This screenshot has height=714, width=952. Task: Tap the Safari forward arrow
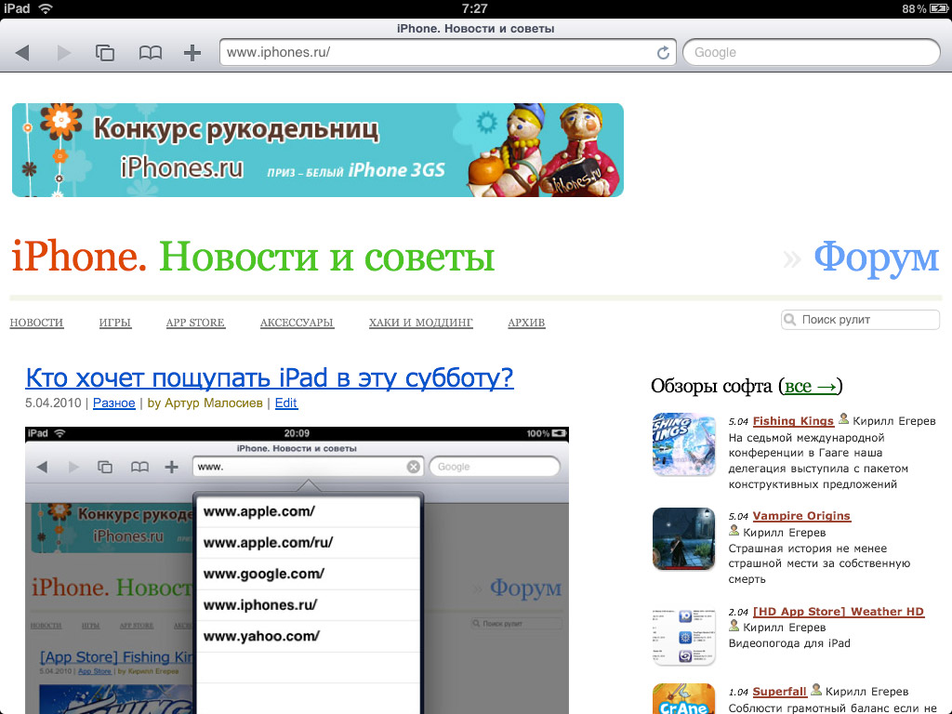(64, 53)
